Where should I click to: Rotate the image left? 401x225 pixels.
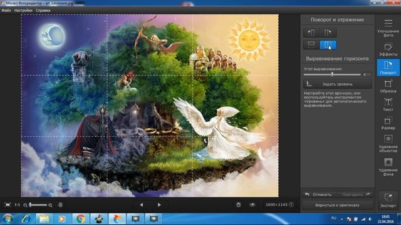[x=311, y=32]
